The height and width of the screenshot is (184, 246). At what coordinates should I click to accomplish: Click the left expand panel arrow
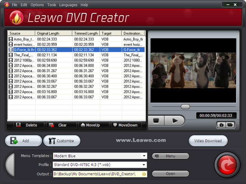click(10, 165)
